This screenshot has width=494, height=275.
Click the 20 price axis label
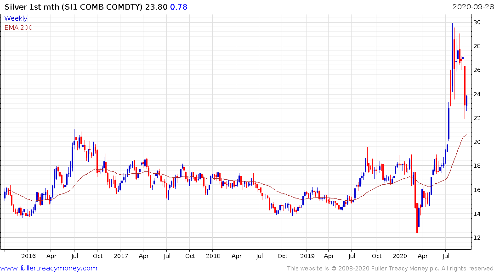point(477,142)
